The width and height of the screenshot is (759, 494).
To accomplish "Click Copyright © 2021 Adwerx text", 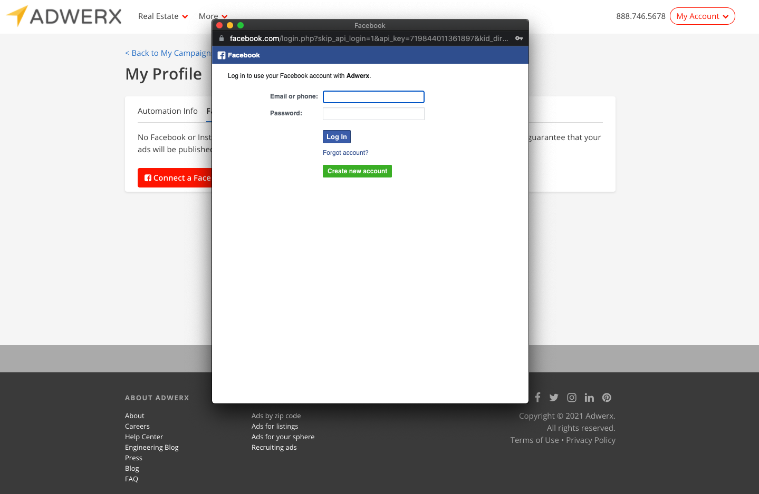I will (567, 416).
